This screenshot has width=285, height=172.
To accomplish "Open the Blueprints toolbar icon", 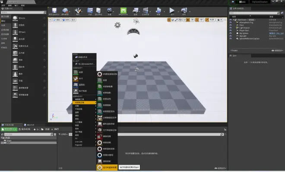I will point(136,10).
